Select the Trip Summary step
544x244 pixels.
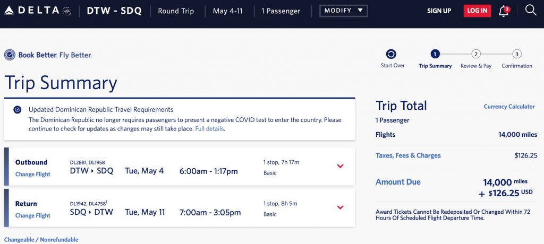pos(435,54)
